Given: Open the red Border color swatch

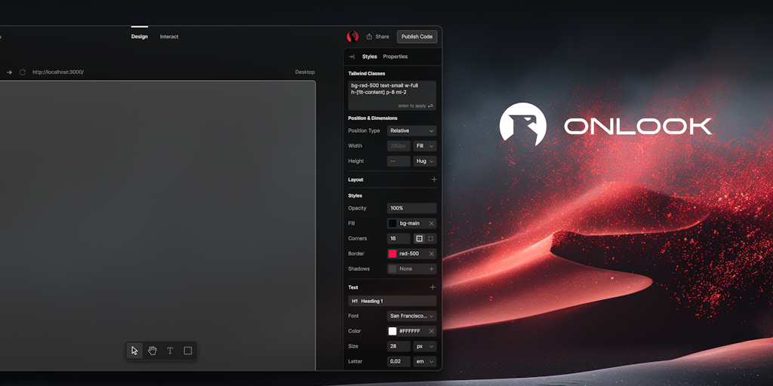Looking at the screenshot, I should (393, 253).
